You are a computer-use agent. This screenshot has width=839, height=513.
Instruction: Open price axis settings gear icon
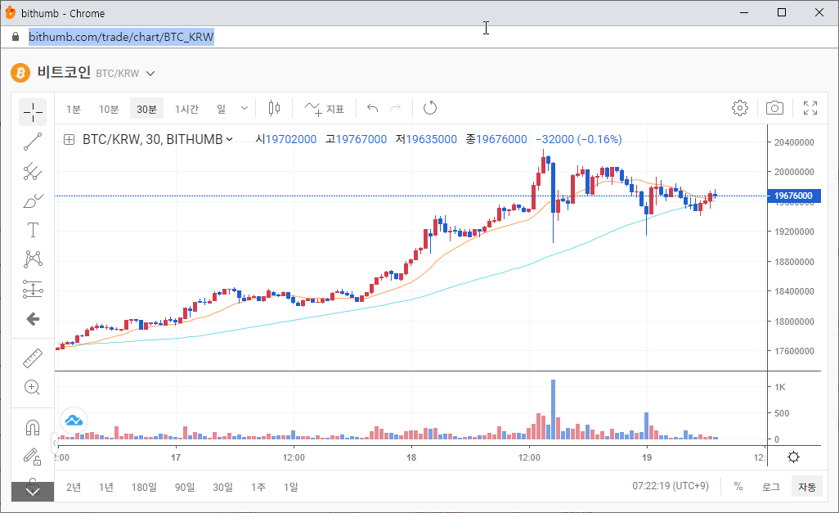click(x=793, y=457)
